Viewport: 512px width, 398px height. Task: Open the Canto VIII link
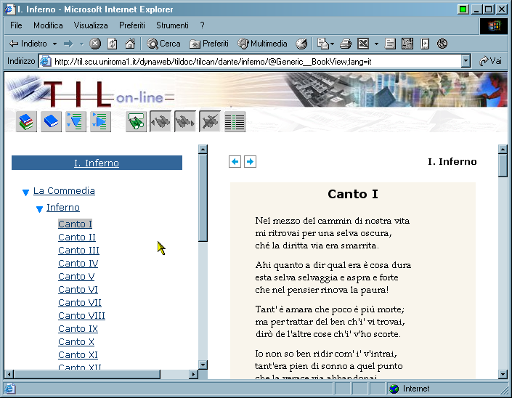click(81, 315)
